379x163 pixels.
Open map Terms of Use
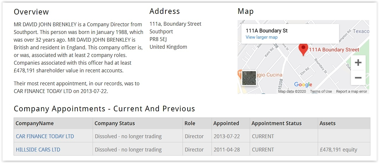pos(321,92)
